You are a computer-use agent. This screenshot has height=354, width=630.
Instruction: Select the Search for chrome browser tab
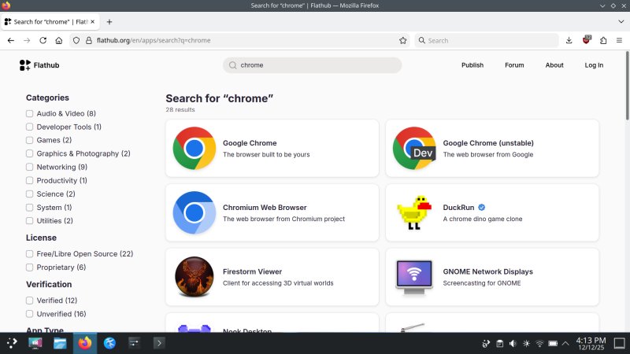pyautogui.click(x=50, y=22)
